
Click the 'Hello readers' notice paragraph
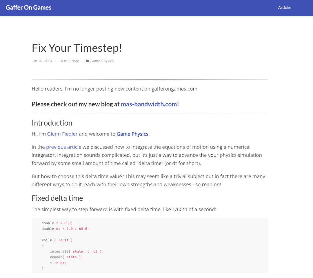[114, 89]
